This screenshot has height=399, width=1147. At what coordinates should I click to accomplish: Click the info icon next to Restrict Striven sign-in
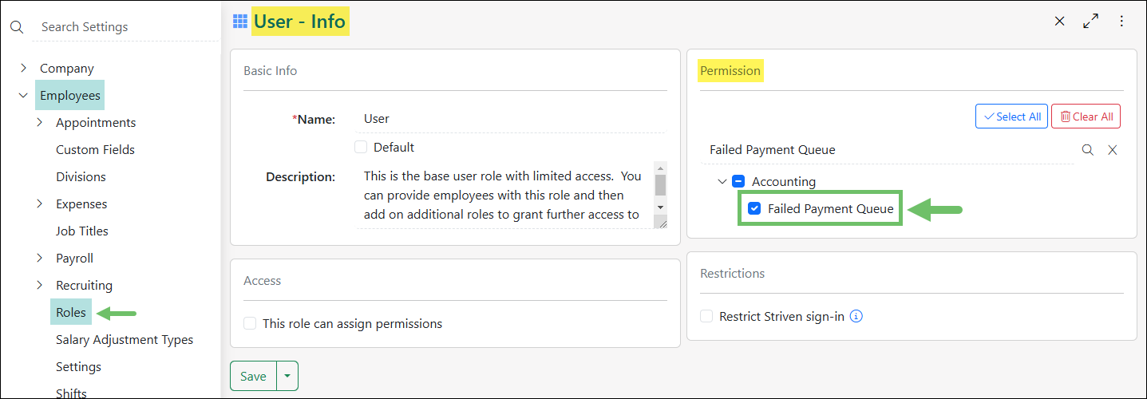coord(856,316)
